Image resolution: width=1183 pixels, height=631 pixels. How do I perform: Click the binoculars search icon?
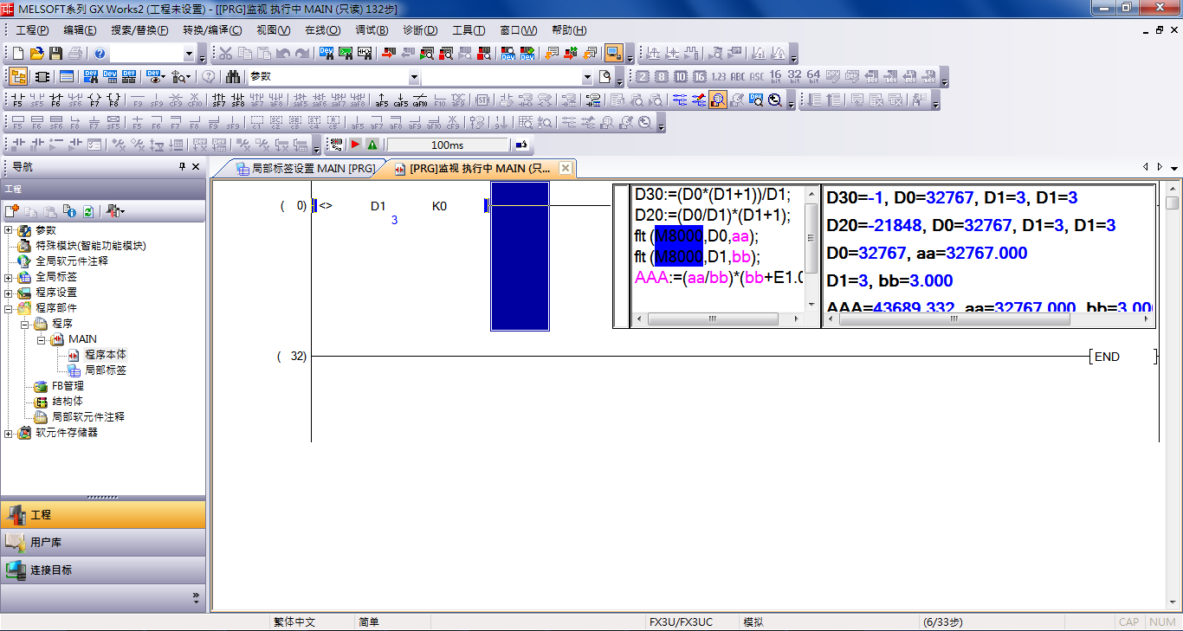pyautogui.click(x=233, y=77)
